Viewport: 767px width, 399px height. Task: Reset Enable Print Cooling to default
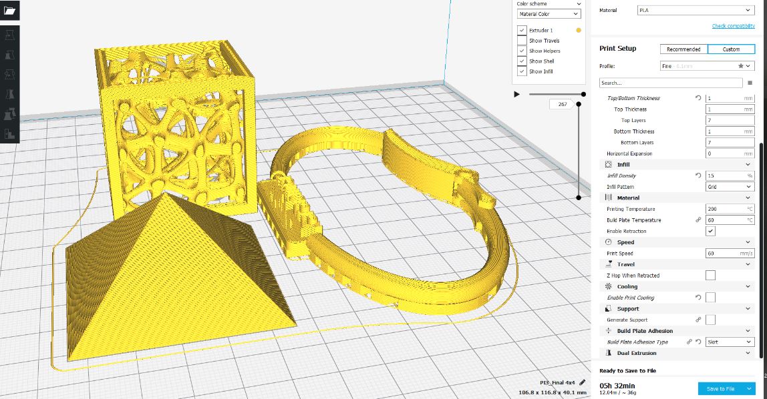(698, 298)
